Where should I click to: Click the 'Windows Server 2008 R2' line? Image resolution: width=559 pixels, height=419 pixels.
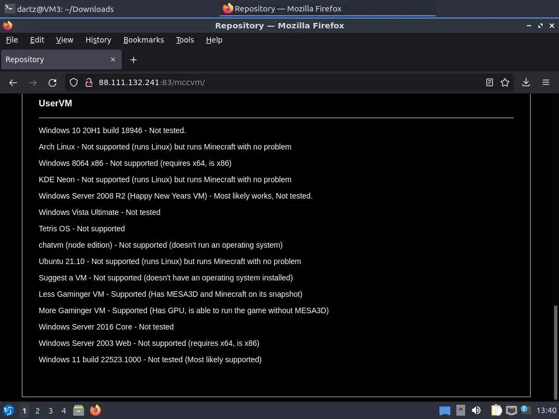coord(176,196)
